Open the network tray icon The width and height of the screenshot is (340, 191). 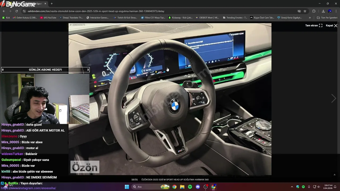[314, 187]
